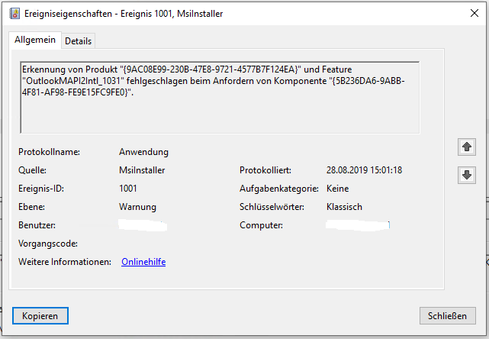Click the redacted Computer value field
Image resolution: width=489 pixels, height=339 pixels.
tap(357, 225)
